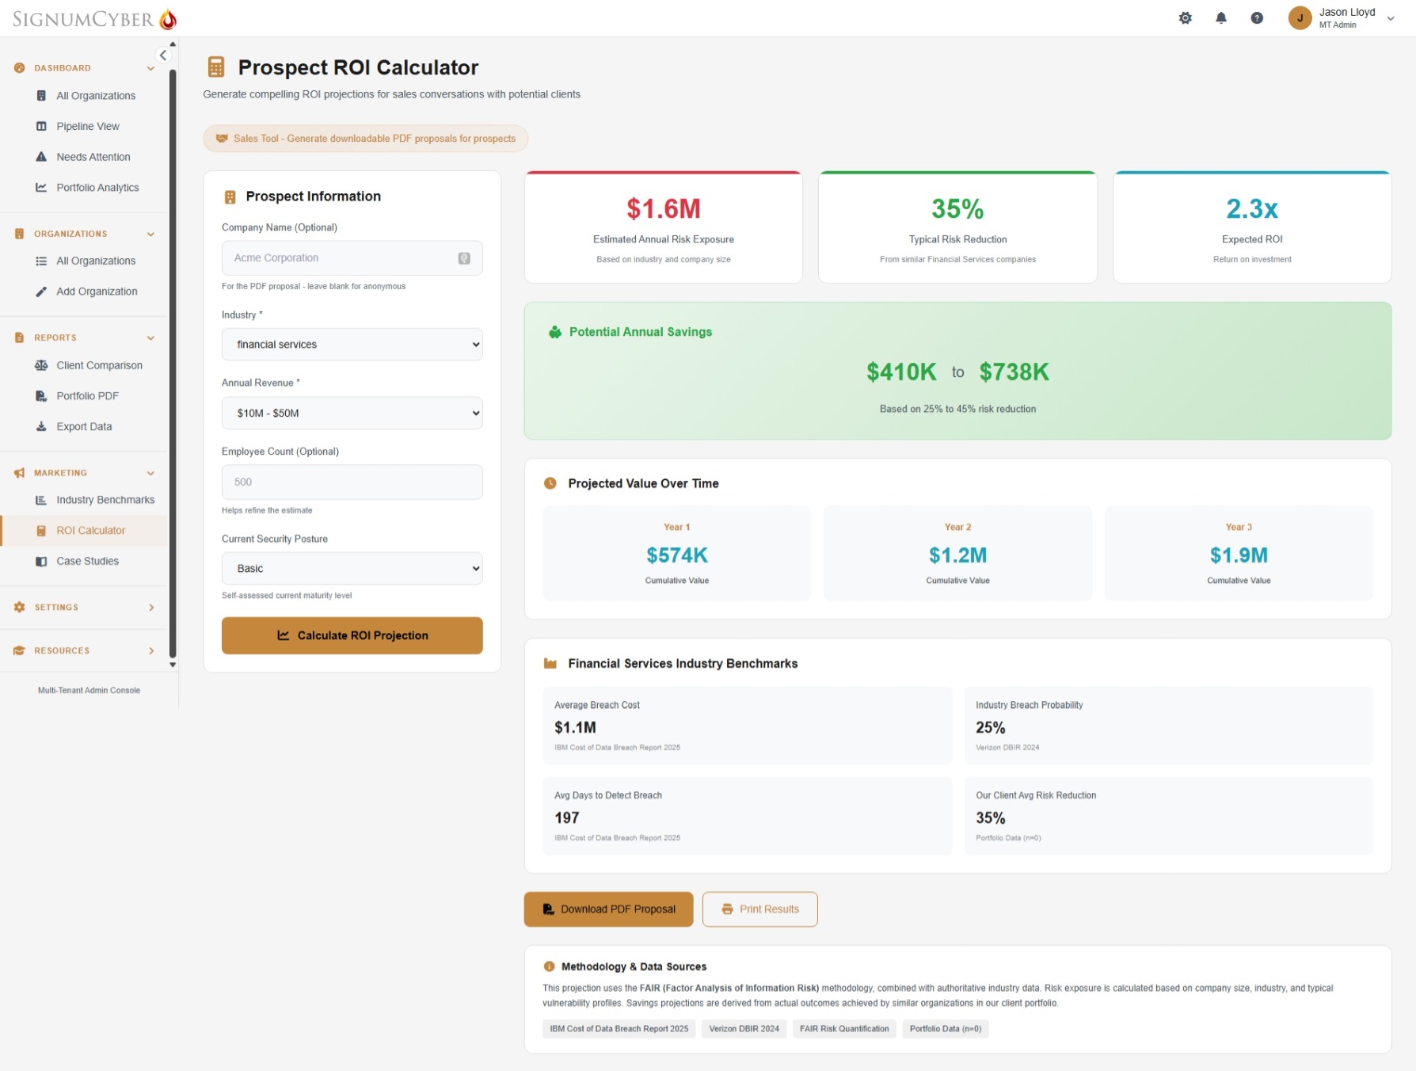
Task: Select the Needs Attention sidebar icon
Action: click(41, 157)
